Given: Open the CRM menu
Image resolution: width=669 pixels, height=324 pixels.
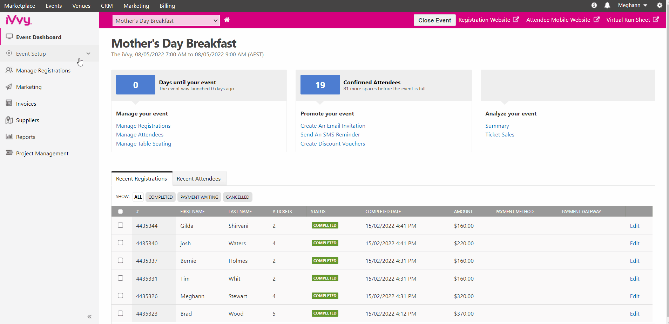Looking at the screenshot, I should click(107, 6).
